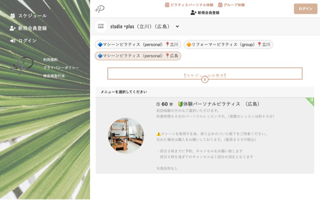This screenshot has height=200, width=320.
Task: Select リフォーマーピラティス (group) 立川 tab
Action: point(228,45)
